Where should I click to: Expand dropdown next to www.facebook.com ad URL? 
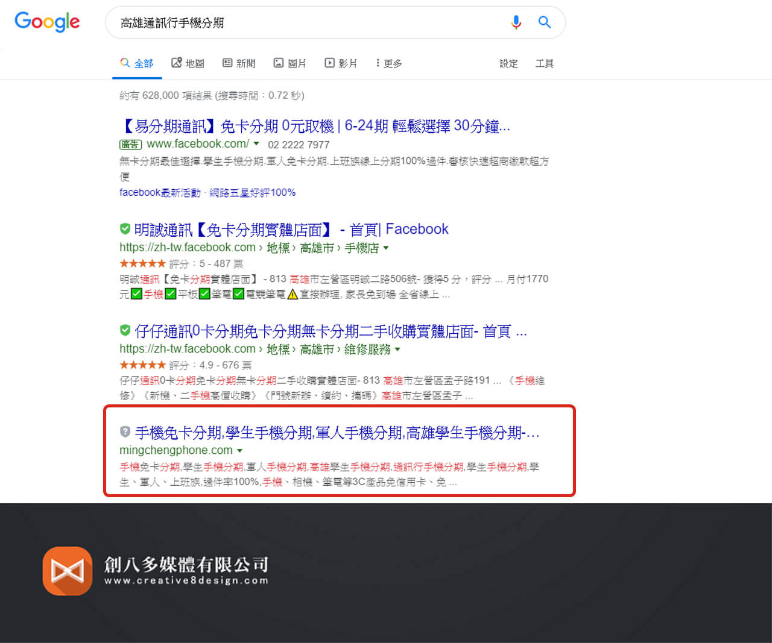(256, 144)
